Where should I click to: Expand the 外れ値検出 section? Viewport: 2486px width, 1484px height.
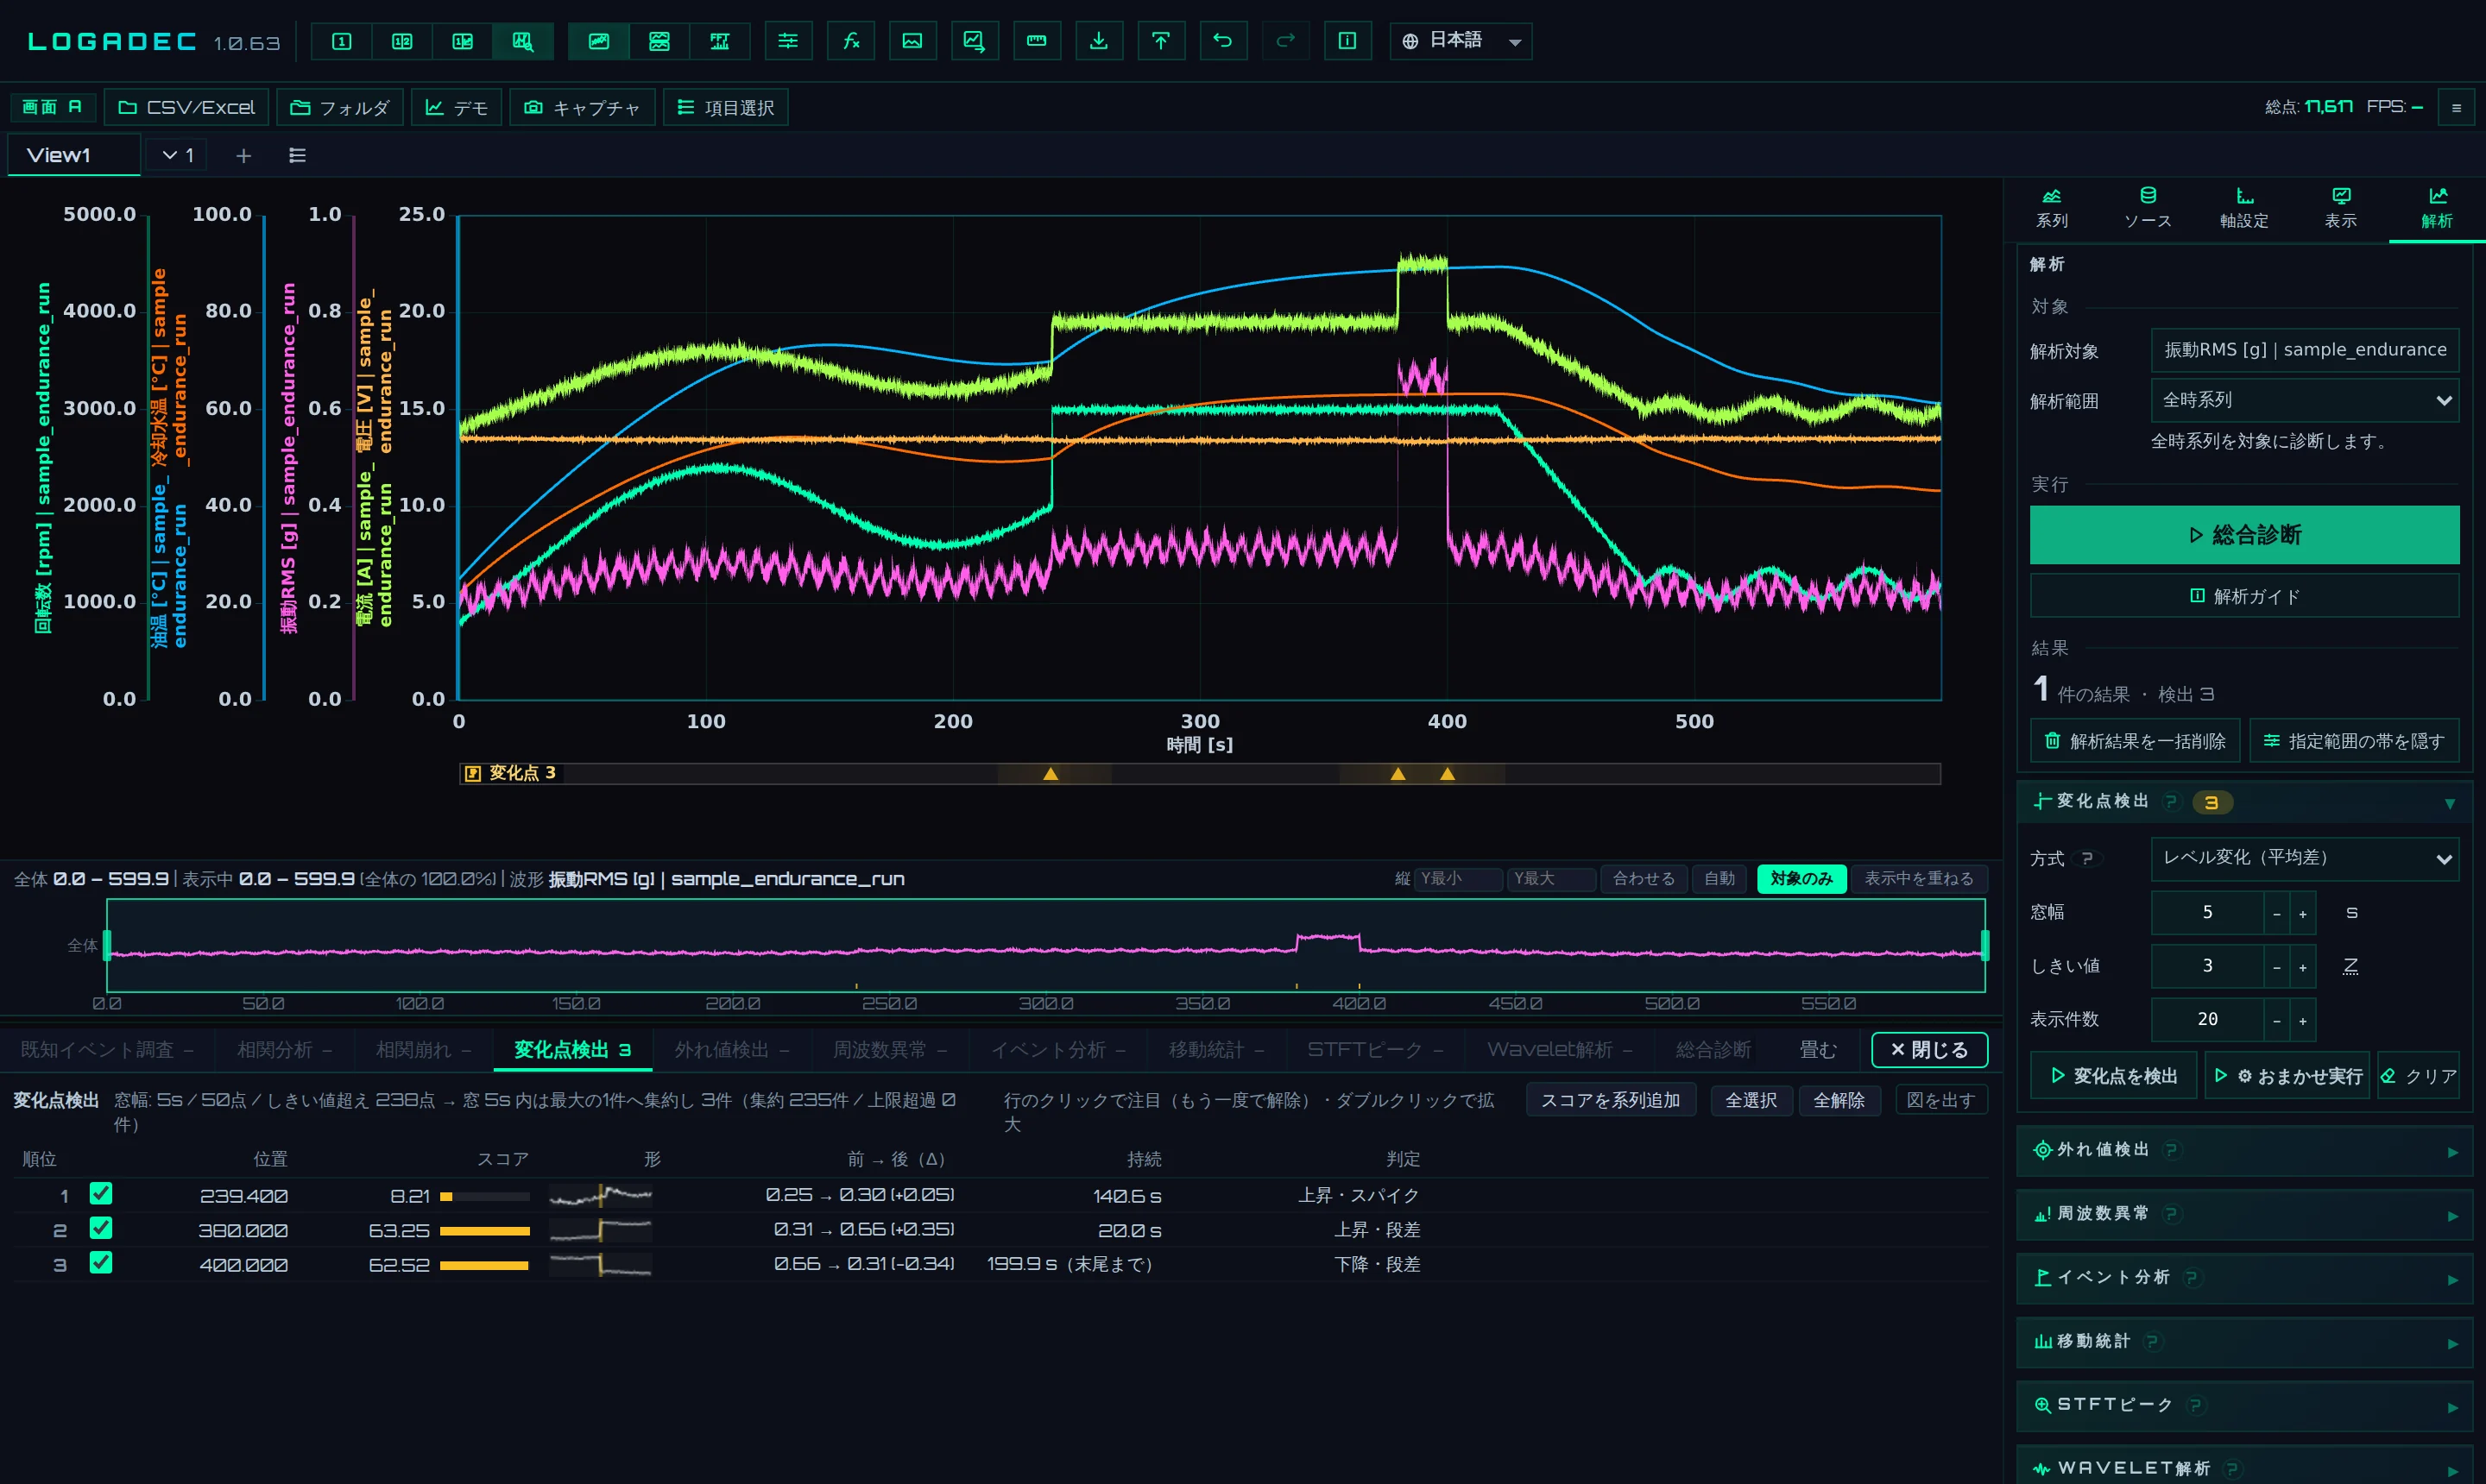(2244, 1150)
